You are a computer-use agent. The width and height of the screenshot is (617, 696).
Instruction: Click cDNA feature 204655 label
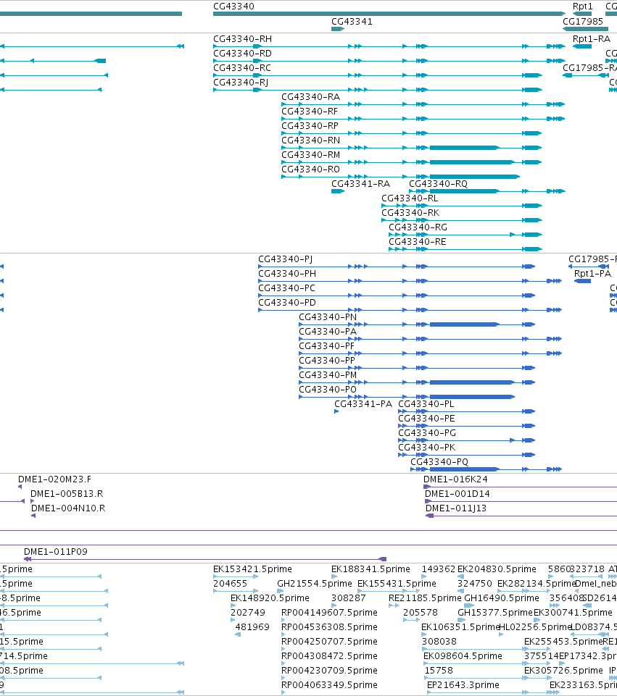point(230,583)
